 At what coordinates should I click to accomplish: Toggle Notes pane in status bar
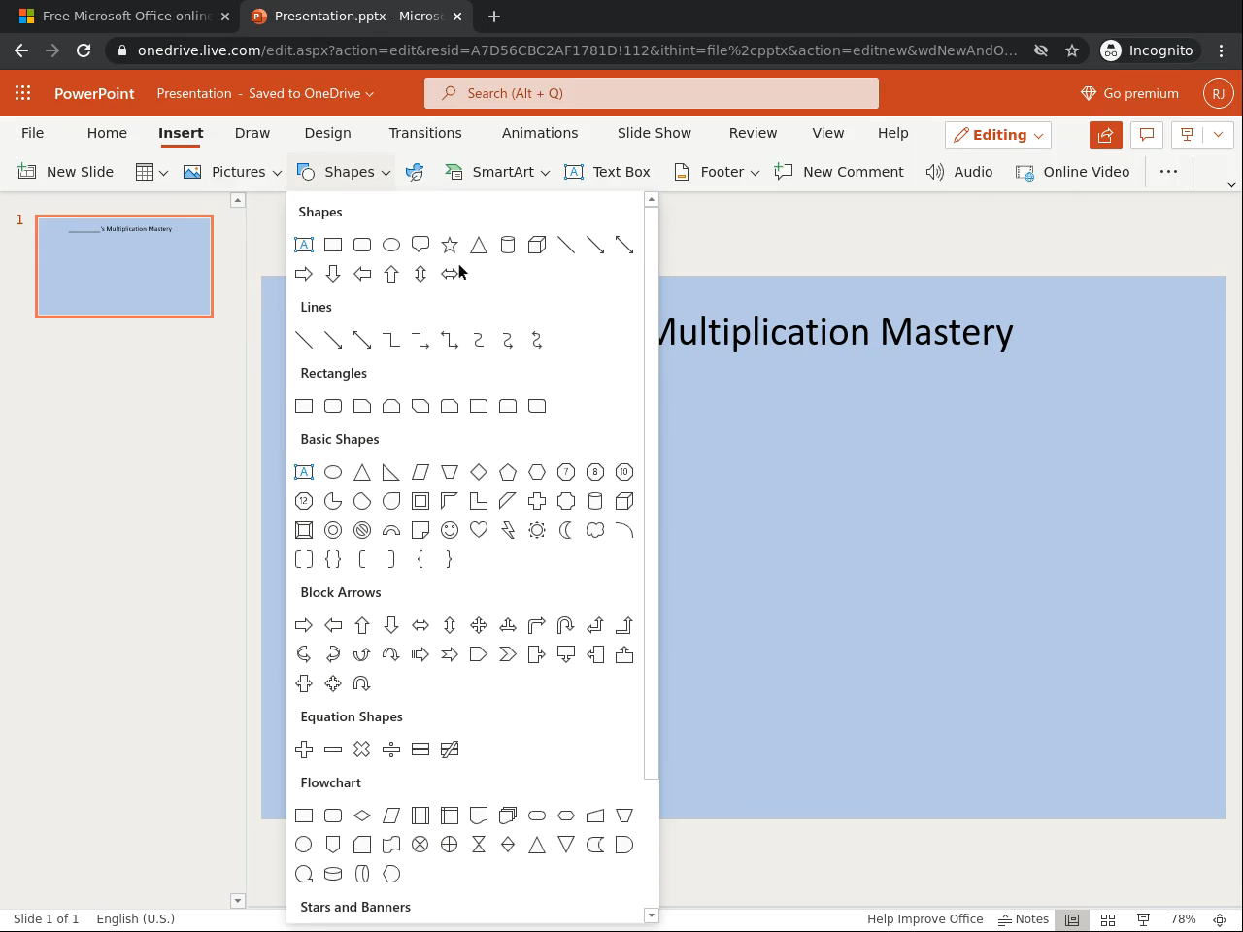pyautogui.click(x=1024, y=919)
